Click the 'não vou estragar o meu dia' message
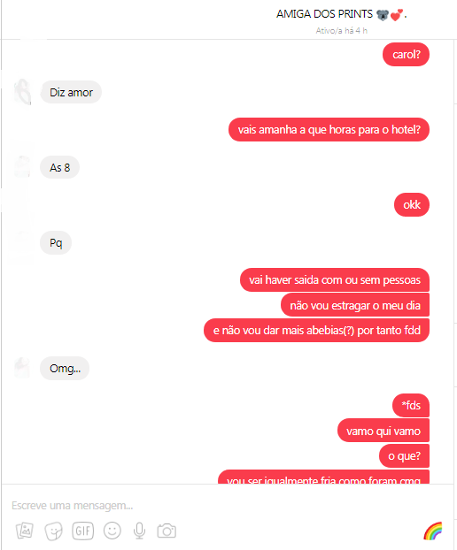The width and height of the screenshot is (457, 550). point(355,305)
